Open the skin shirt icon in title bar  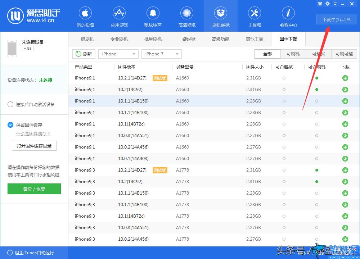pyautogui.click(x=320, y=4)
